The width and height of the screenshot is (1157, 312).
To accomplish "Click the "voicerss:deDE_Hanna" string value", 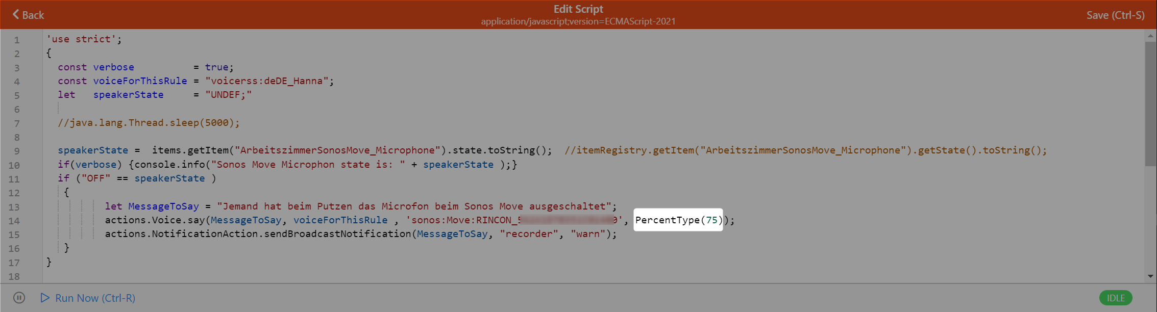I will click(x=267, y=81).
